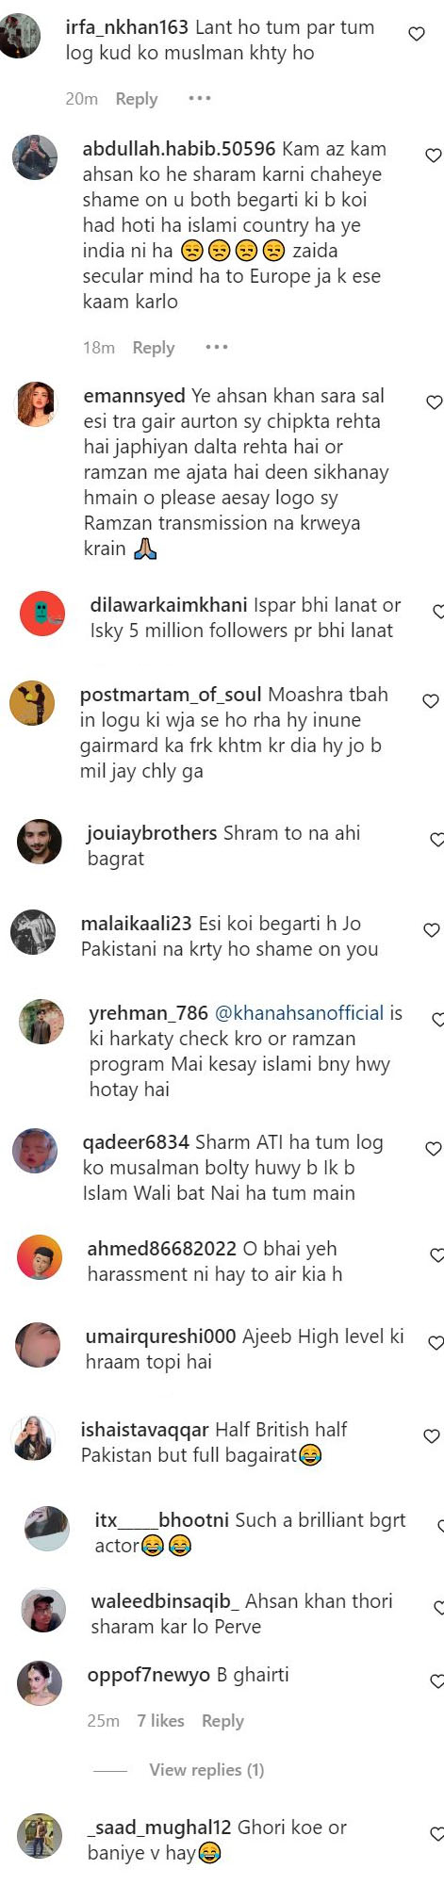Like irfa_nkhan163's comment with heart icon
The height and width of the screenshot is (1885, 444).
416,34
